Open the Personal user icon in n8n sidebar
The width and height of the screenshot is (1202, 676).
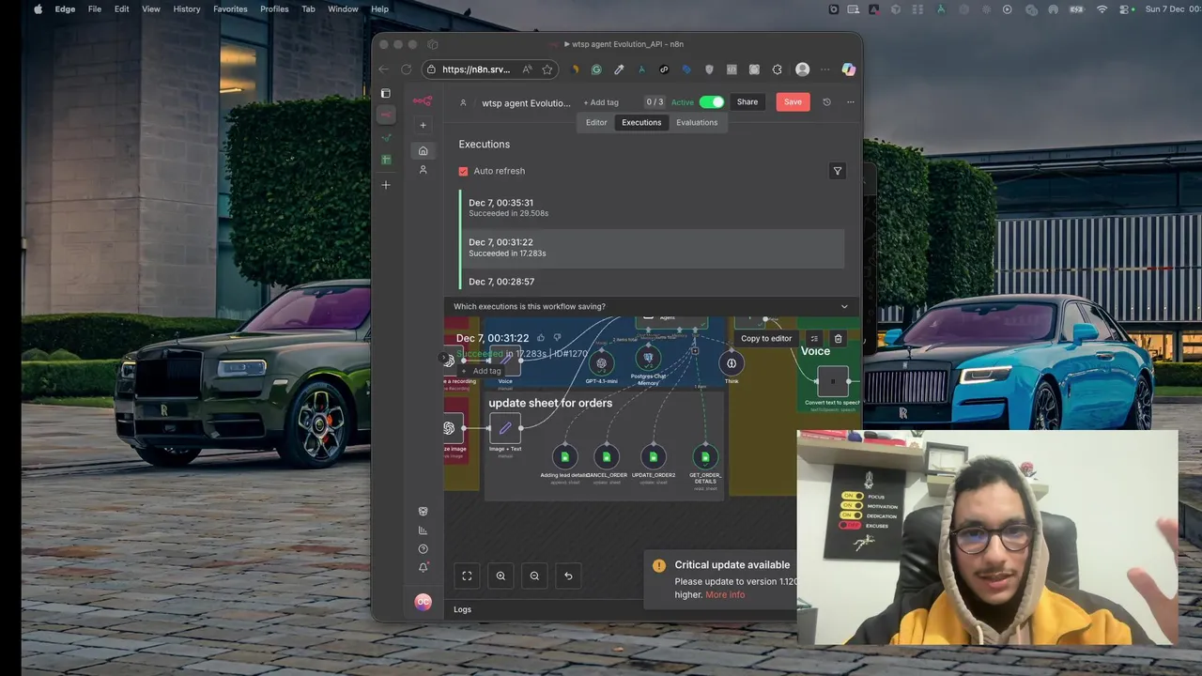click(423, 170)
